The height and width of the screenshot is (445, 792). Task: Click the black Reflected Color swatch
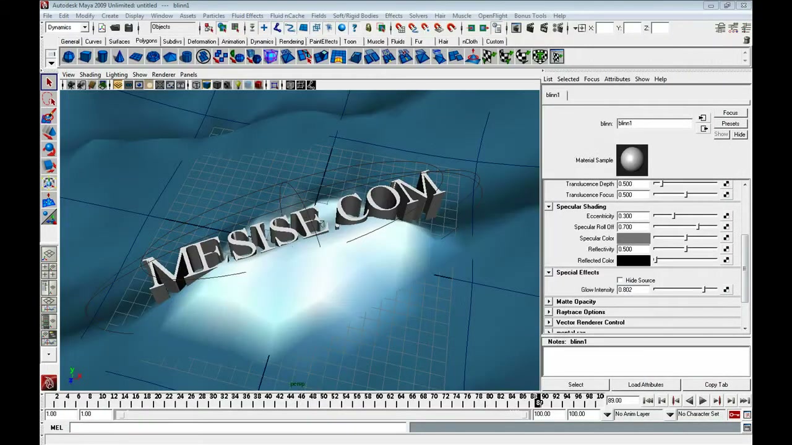tap(633, 260)
